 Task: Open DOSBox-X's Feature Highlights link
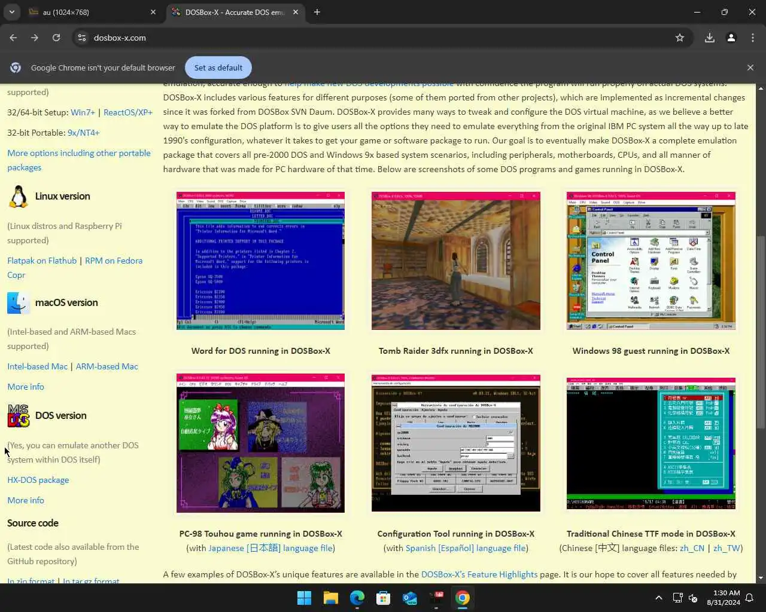coord(479,574)
